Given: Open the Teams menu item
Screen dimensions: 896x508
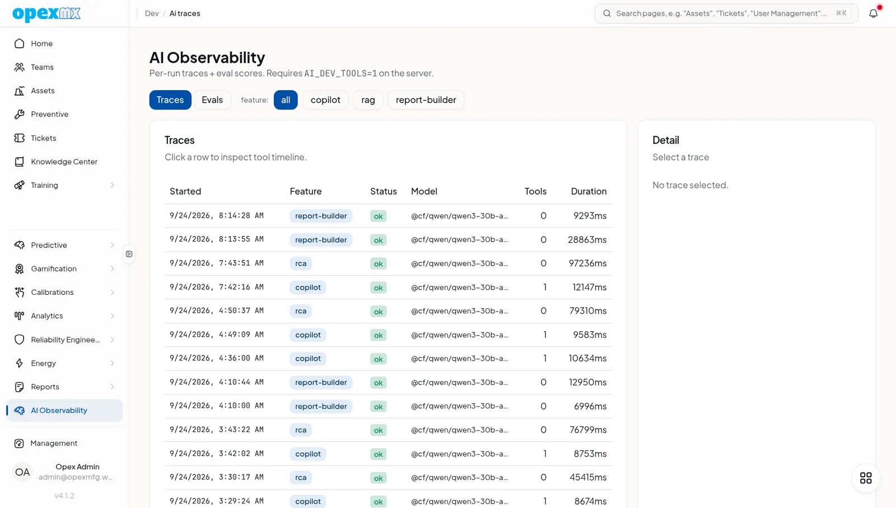Looking at the screenshot, I should 64,67.
